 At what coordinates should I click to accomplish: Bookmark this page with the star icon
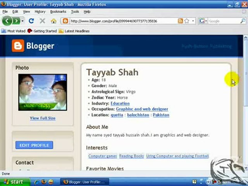[187, 21]
